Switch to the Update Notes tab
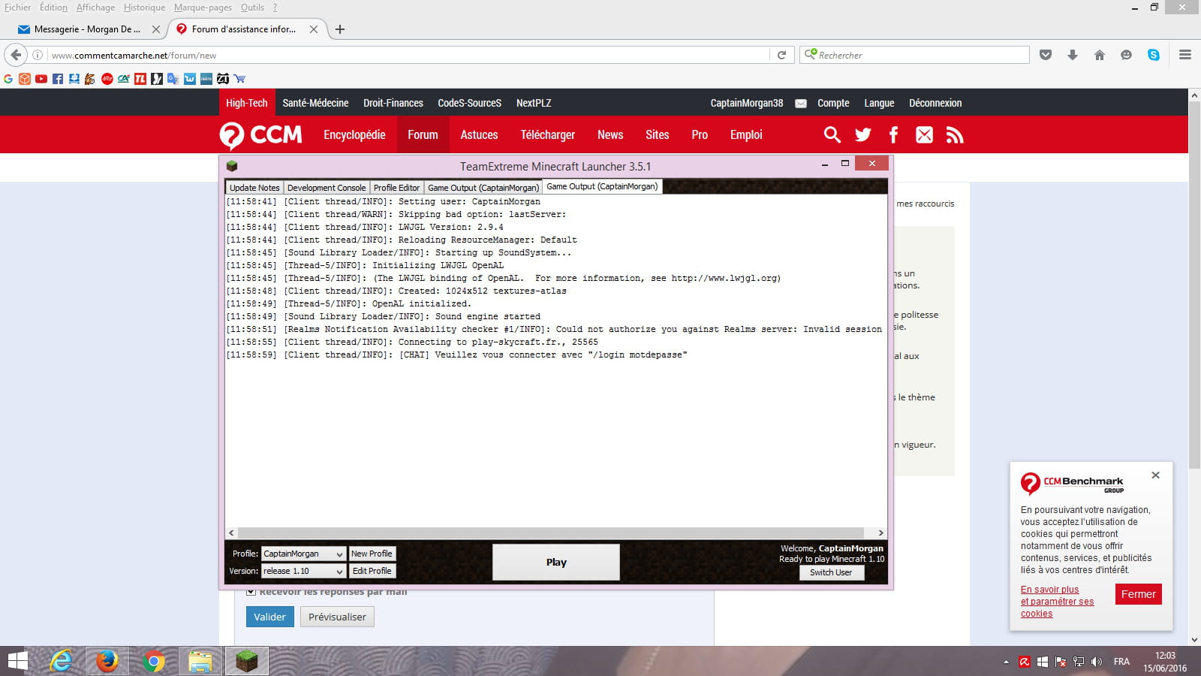 (x=254, y=188)
